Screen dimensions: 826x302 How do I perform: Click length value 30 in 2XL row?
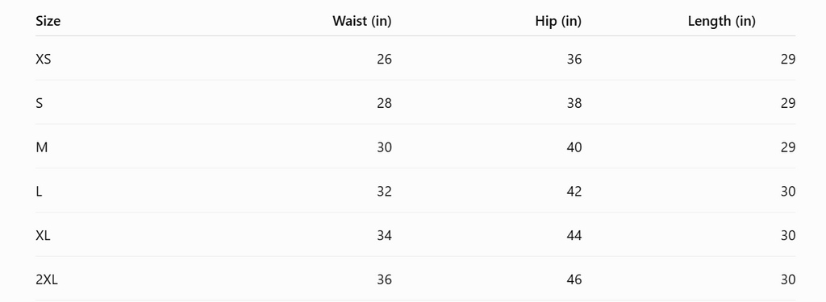(x=788, y=280)
